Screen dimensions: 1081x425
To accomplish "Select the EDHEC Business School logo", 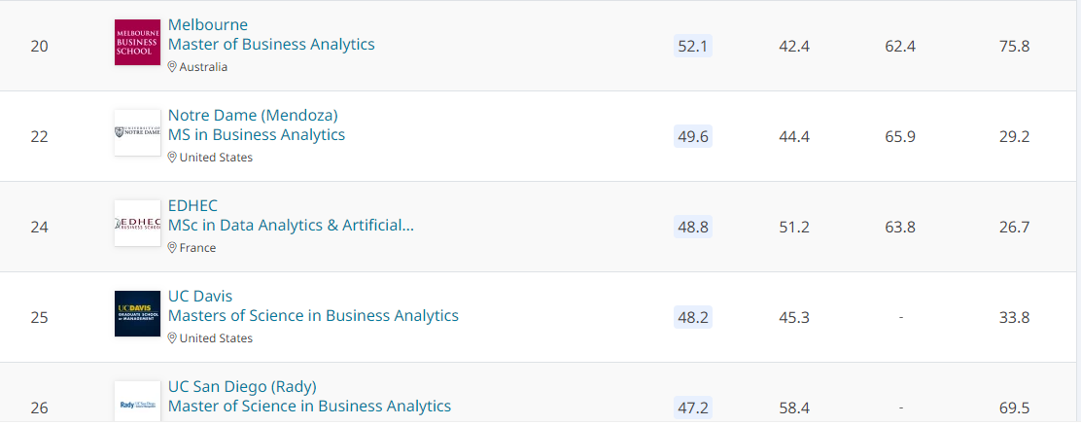I will coord(137,223).
